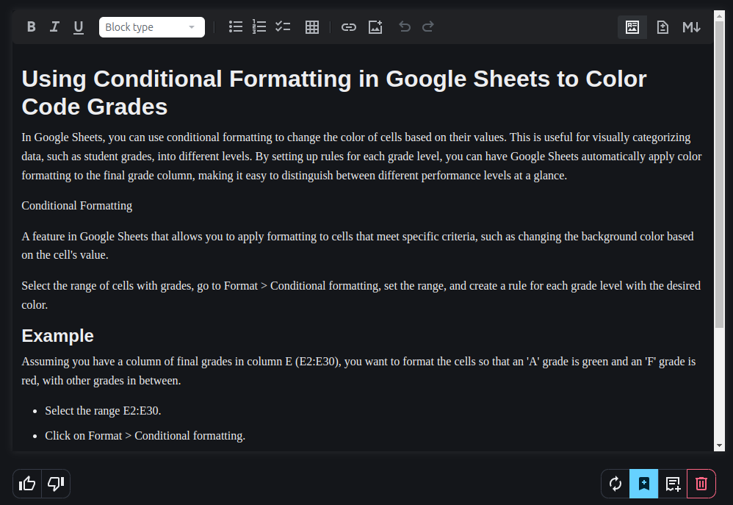Open the Block type dropdown

152,27
